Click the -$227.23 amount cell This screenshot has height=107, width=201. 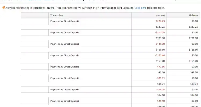pyautogui.click(x=160, y=21)
